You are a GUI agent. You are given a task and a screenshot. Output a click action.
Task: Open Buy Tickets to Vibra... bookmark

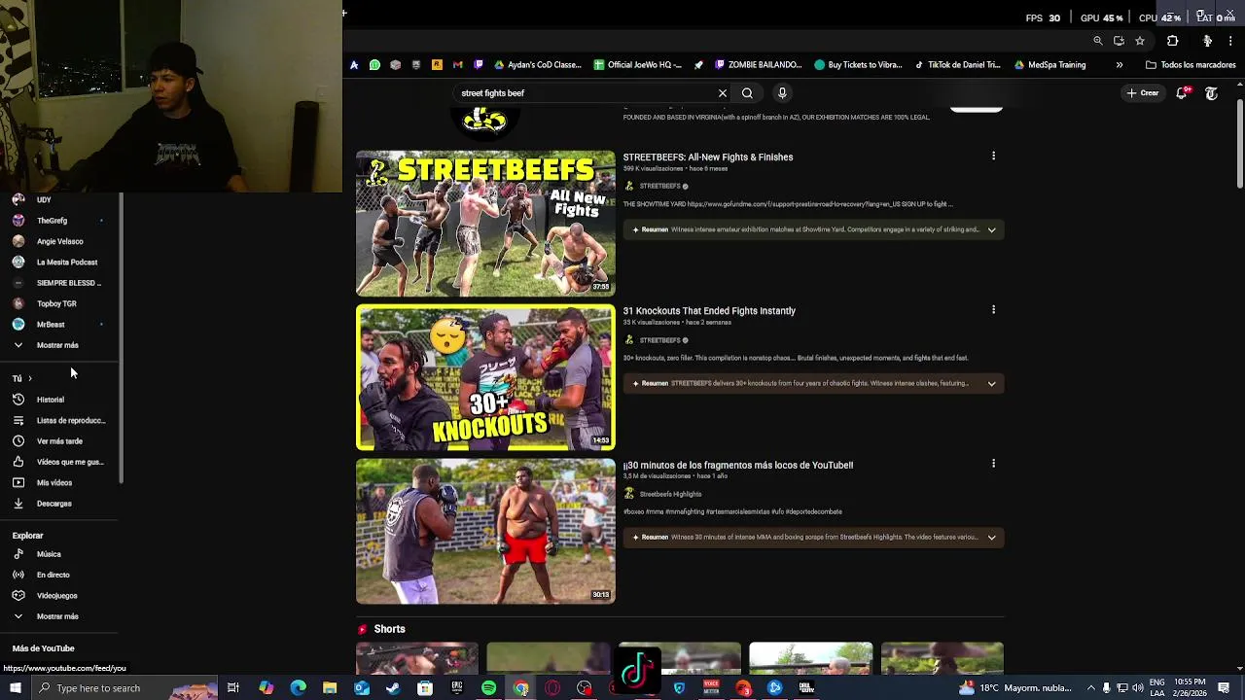[858, 65]
